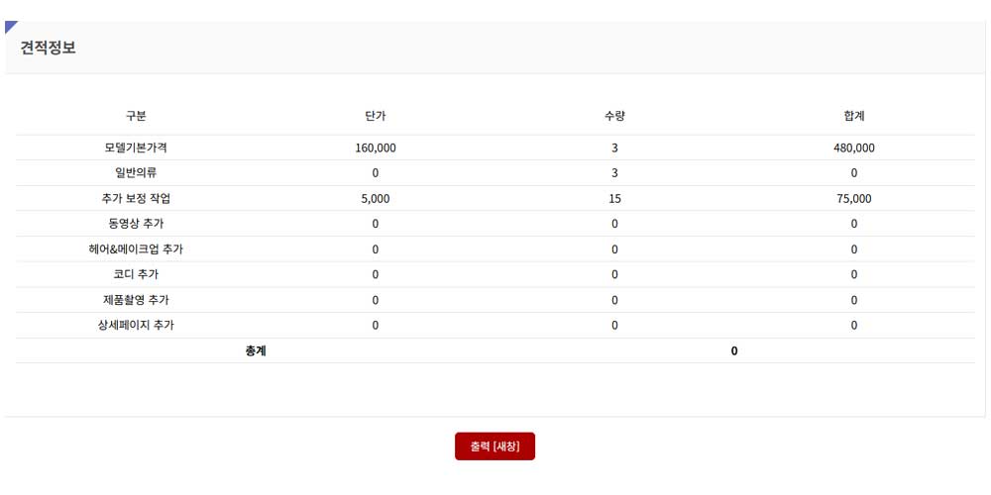Click the 견적정보 section heading
This screenshot has width=991, height=495.
pyautogui.click(x=48, y=48)
